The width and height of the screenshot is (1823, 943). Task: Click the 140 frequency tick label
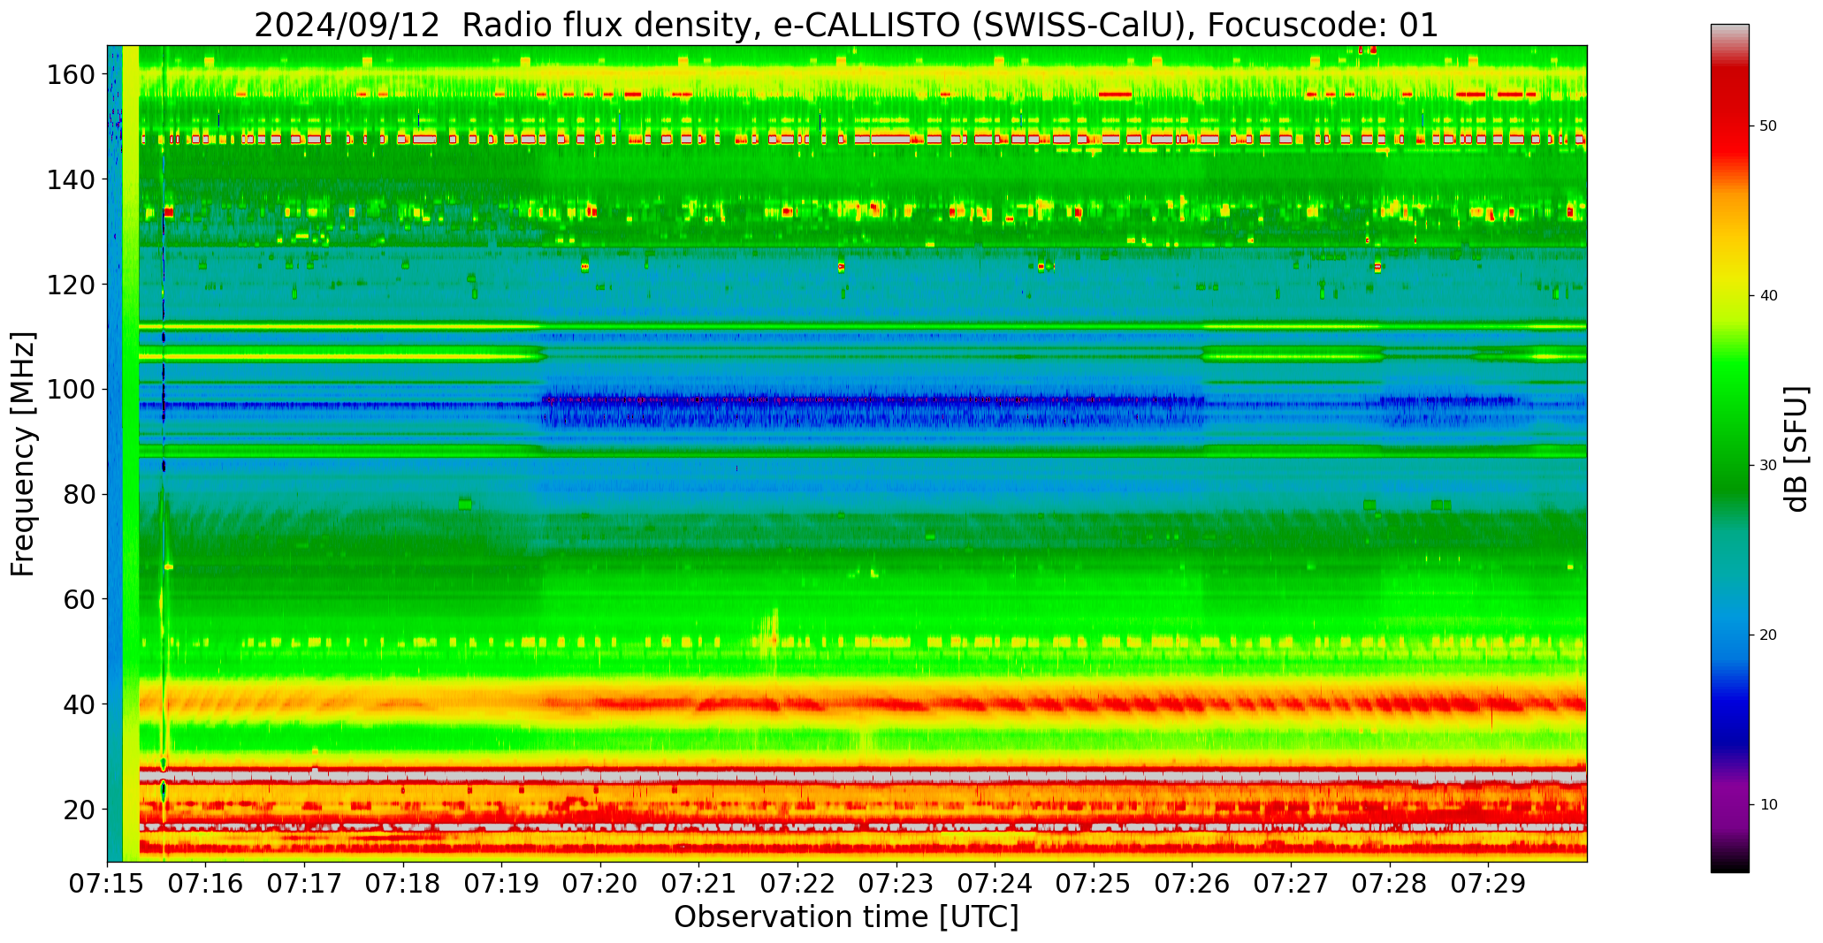[71, 179]
